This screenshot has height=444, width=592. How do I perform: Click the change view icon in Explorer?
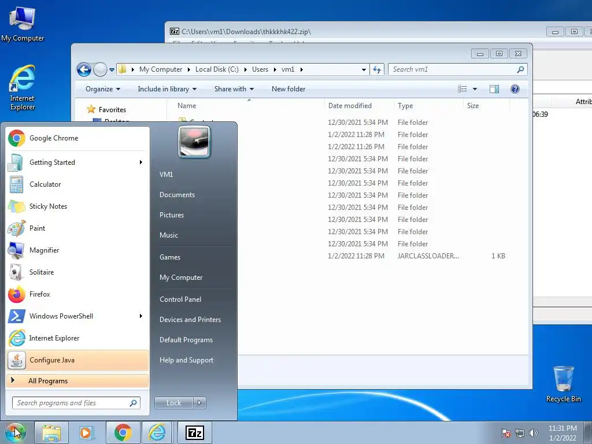[x=462, y=89]
